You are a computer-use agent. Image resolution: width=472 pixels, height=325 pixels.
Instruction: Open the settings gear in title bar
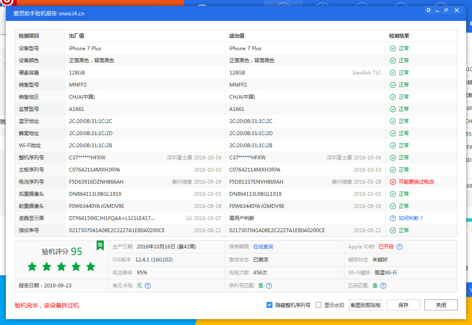[x=428, y=10]
